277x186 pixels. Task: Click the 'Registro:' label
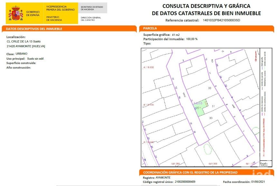click(149, 178)
